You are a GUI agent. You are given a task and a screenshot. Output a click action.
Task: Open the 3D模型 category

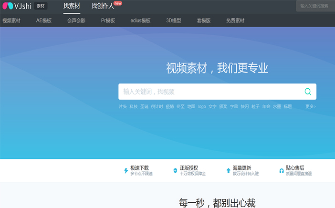pyautogui.click(x=174, y=21)
